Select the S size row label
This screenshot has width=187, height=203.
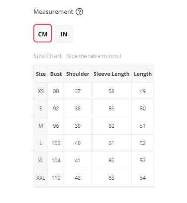[41, 109]
